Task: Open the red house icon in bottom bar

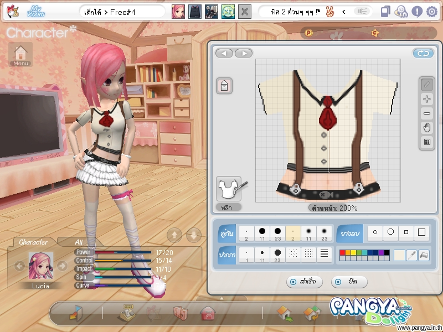Action: point(208,313)
